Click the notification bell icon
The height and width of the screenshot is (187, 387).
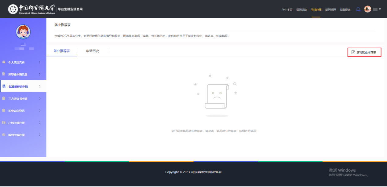tap(358, 9)
